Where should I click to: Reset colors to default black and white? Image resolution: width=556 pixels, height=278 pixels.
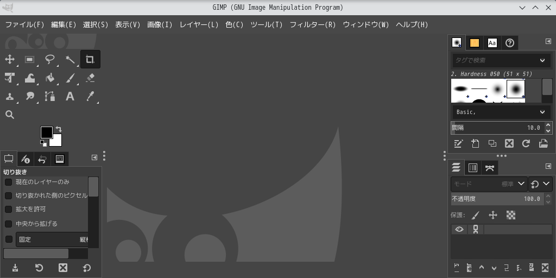[43, 143]
